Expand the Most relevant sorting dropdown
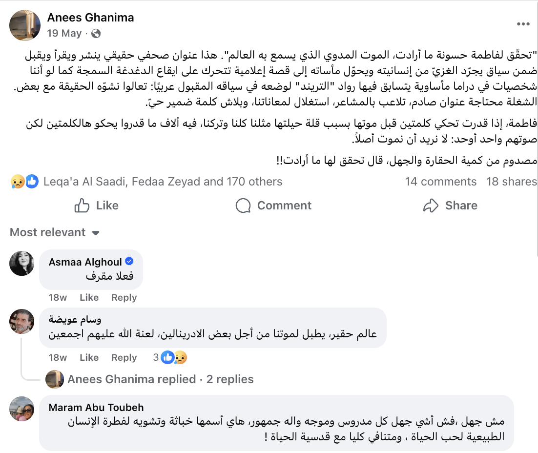538x453 pixels. coord(55,232)
